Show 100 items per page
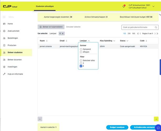The image size is (161, 131). tap(124, 34)
